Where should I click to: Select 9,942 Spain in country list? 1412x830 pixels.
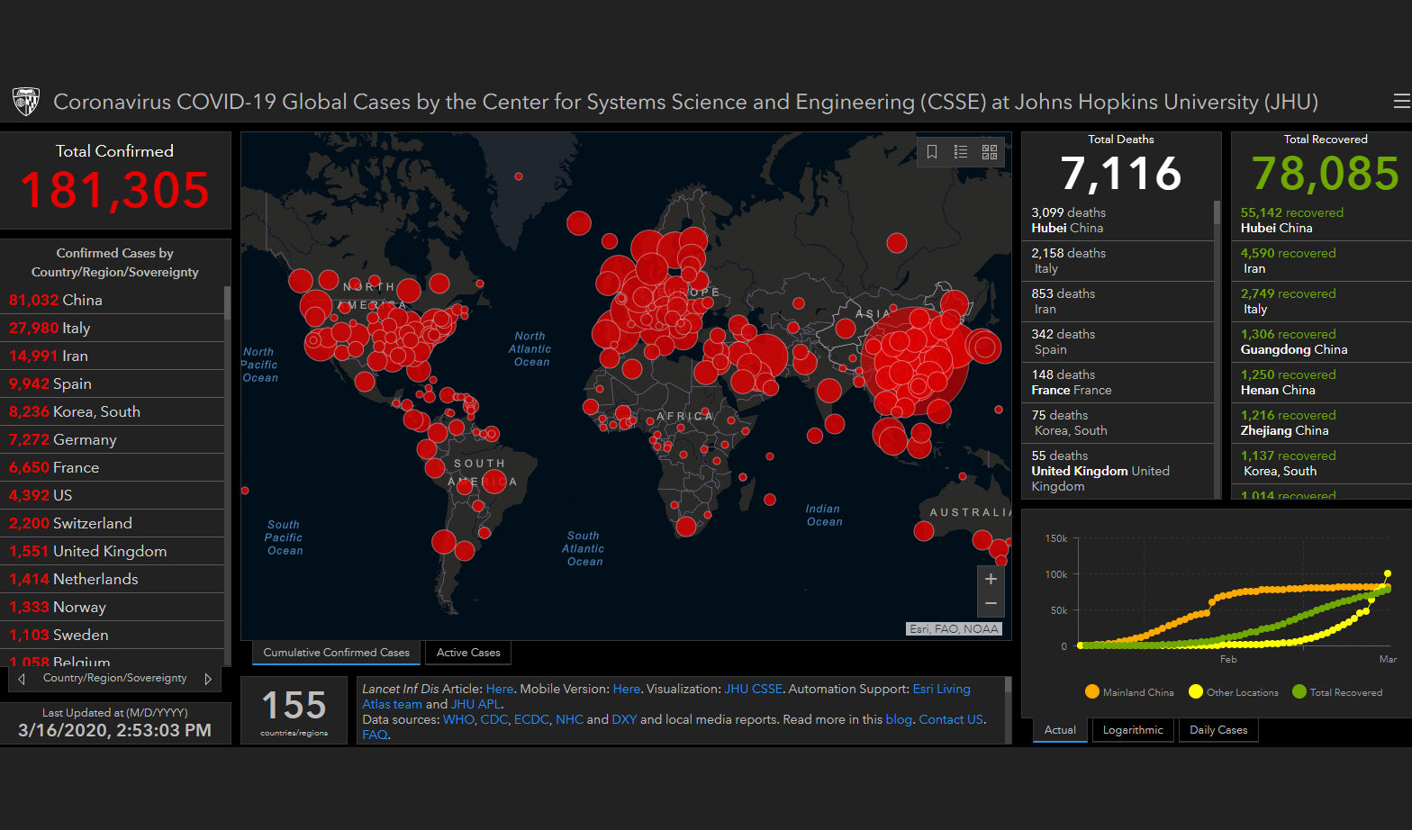112,383
